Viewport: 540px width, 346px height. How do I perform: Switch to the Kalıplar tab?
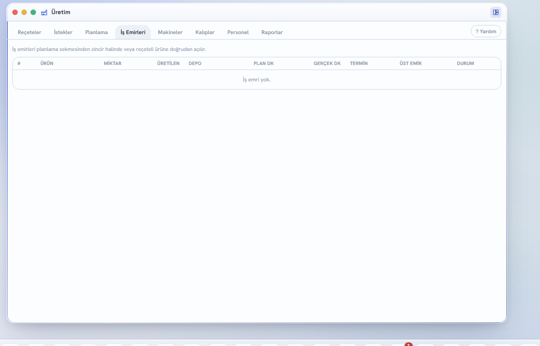click(205, 32)
